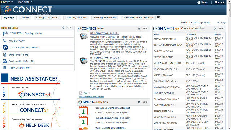Viewport: 231px width, 130px height.
Task: Expand the Feed dropdown arrow
Action: (x=89, y=93)
